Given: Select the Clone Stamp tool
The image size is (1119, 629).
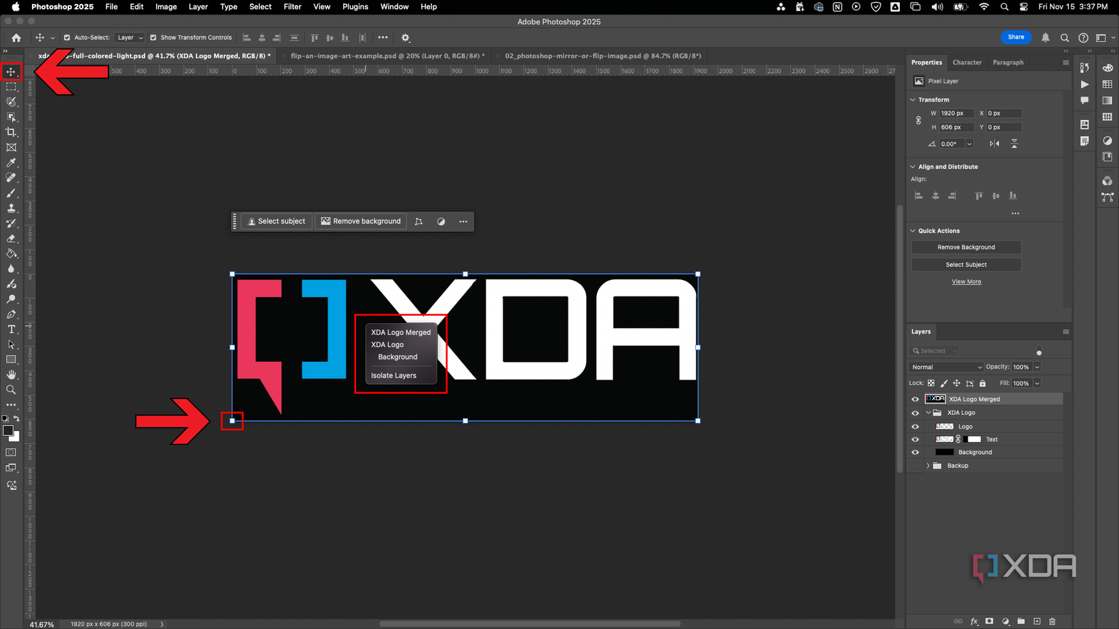Looking at the screenshot, I should [11, 208].
